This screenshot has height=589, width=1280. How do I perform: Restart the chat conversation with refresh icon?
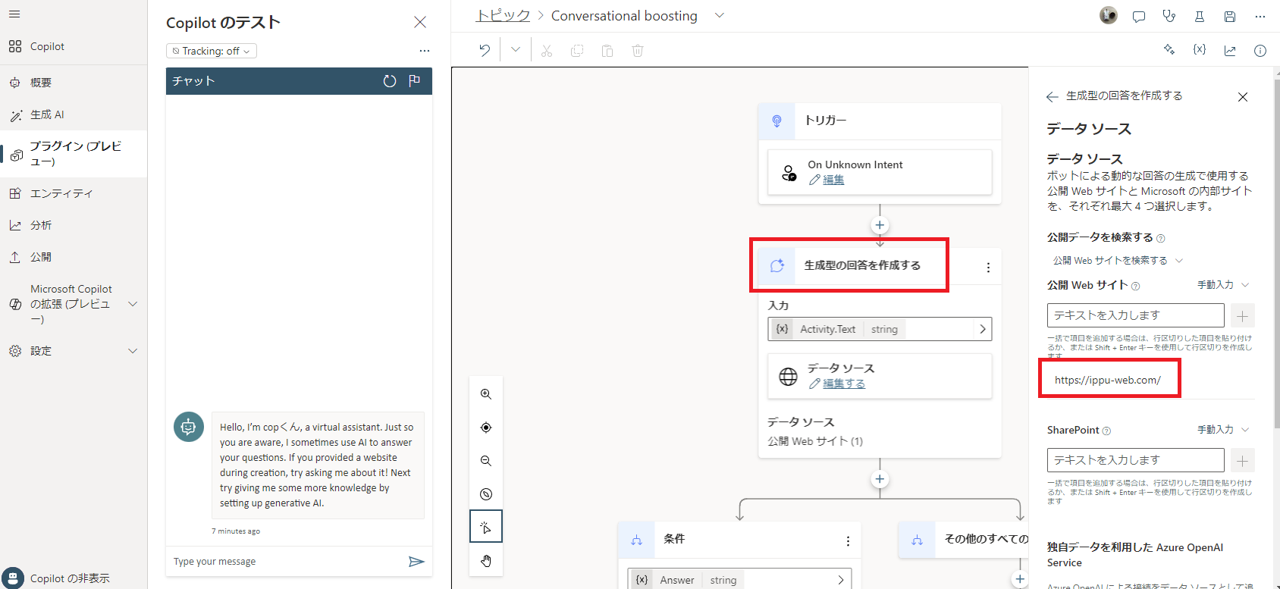pos(390,81)
